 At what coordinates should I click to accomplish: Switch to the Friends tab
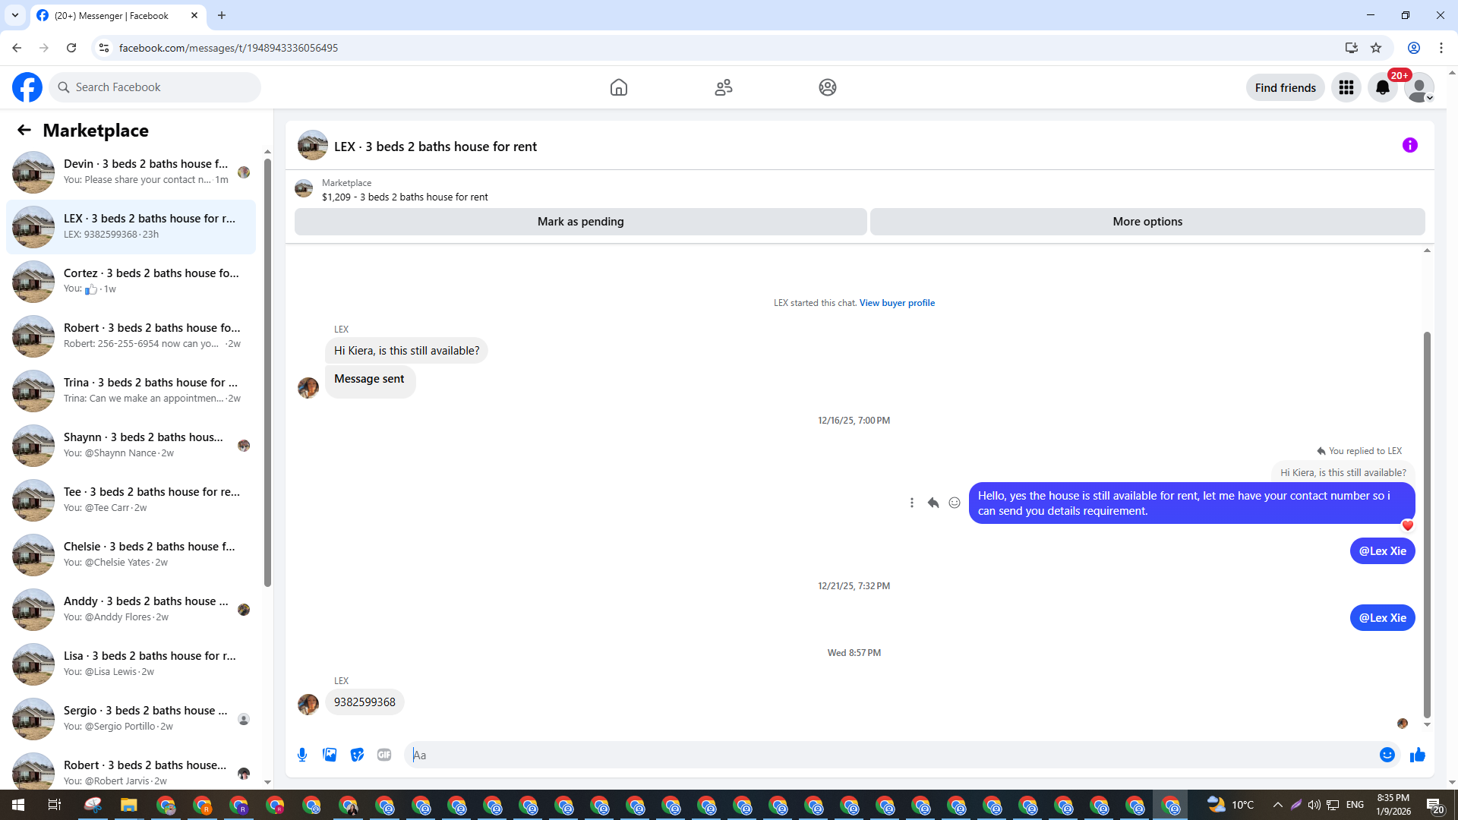723,87
